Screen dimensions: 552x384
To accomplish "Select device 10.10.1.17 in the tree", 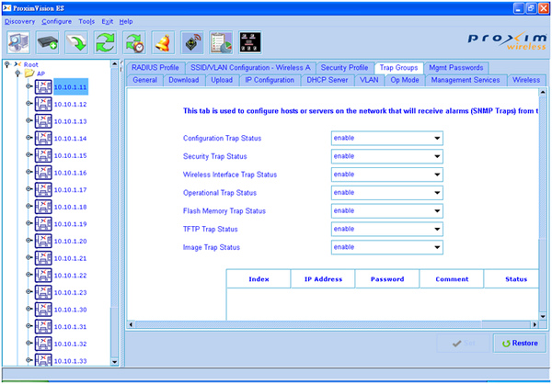I will click(x=71, y=190).
